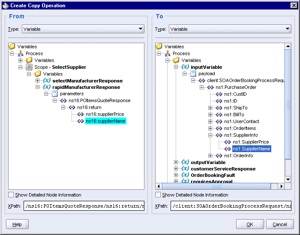Image resolution: width=300 pixels, height=235 pixels.
Task: Click the ns1:OrderItems element icon
Action: (x=219, y=128)
